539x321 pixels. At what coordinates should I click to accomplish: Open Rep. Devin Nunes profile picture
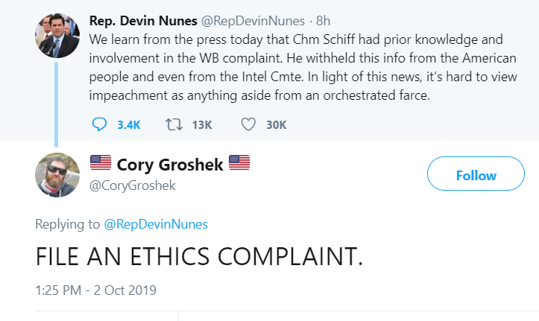pos(57,35)
